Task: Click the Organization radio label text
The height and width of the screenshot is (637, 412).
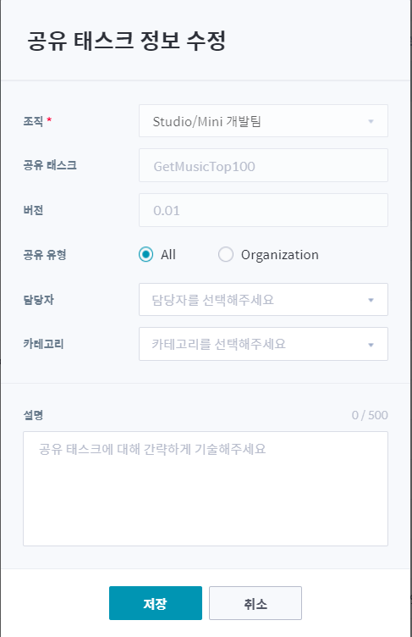Action: tap(280, 255)
